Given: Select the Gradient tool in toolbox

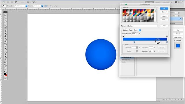Looking at the screenshot, I should (5, 44).
